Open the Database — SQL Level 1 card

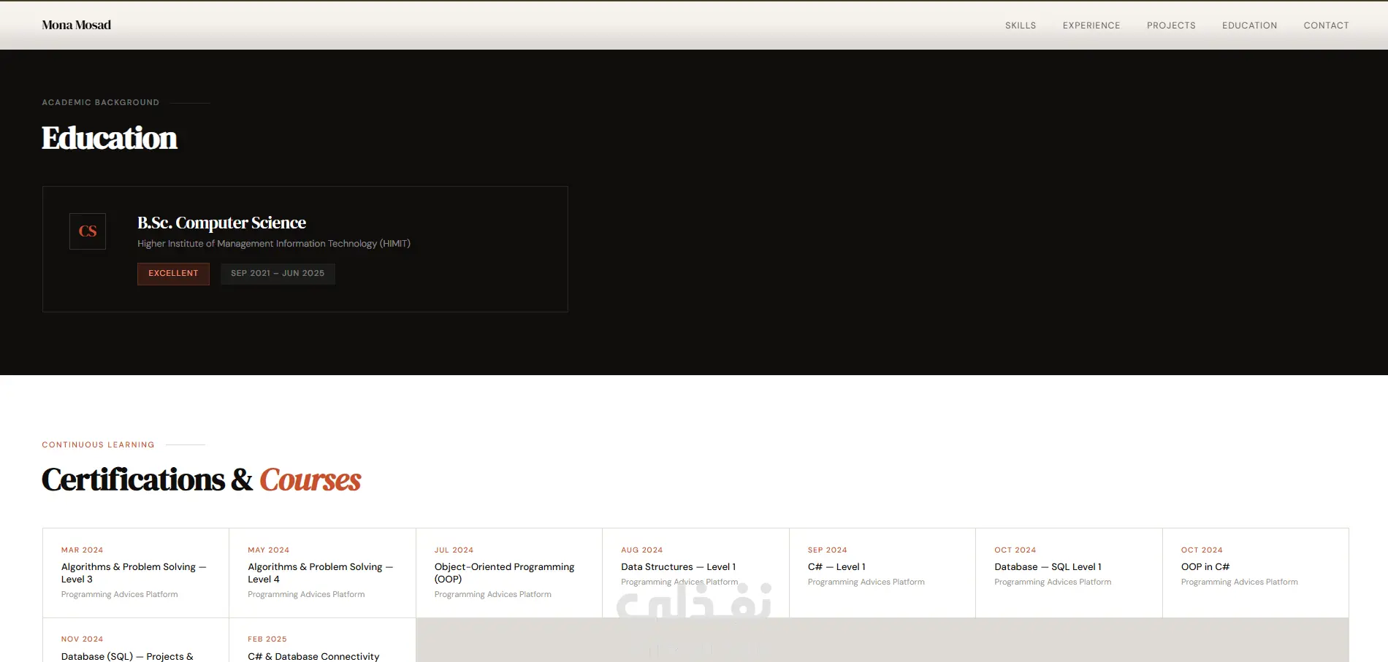(x=1069, y=573)
